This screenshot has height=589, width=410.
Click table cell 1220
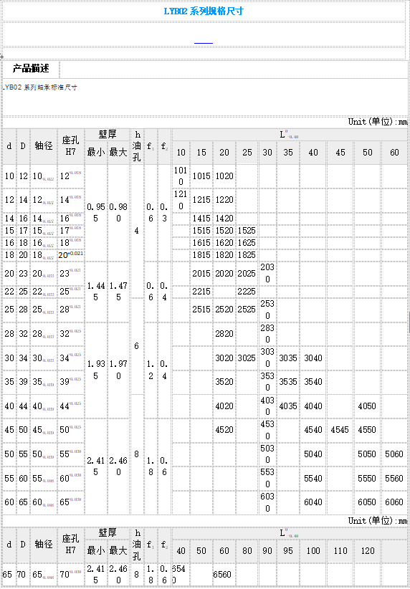pyautogui.click(x=224, y=199)
